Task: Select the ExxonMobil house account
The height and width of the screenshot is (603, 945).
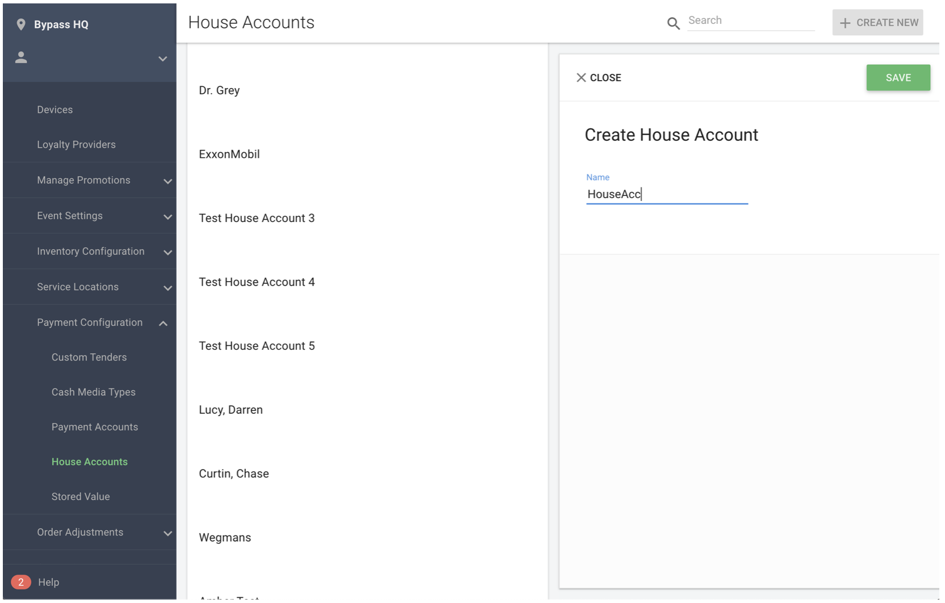Action: tap(229, 154)
